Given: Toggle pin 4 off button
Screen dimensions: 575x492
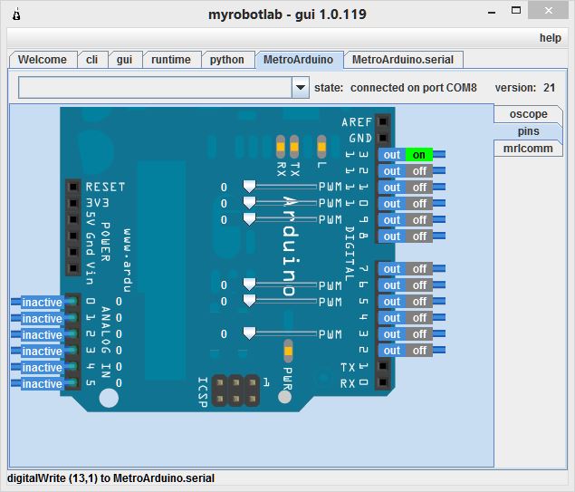Looking at the screenshot, I should [418, 318].
